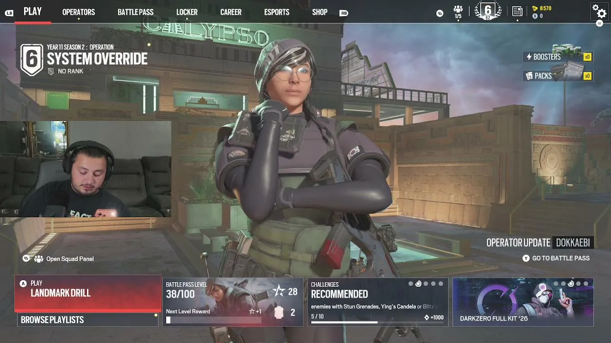Click the Battle Pass next level progress bar
The height and width of the screenshot is (343, 611).
point(213,320)
